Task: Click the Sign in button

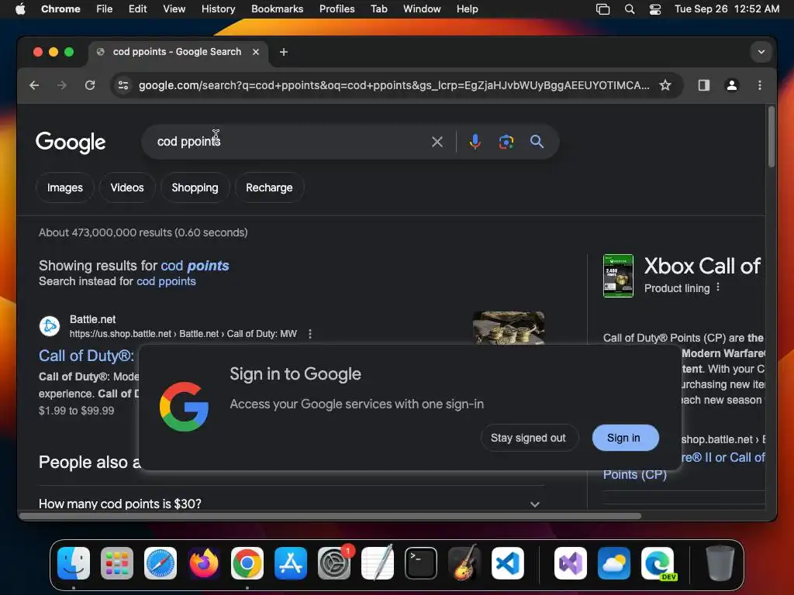Action: 625,439
